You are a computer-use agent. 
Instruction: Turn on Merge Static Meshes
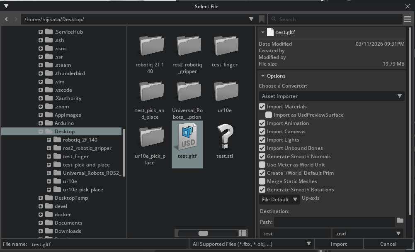click(262, 181)
